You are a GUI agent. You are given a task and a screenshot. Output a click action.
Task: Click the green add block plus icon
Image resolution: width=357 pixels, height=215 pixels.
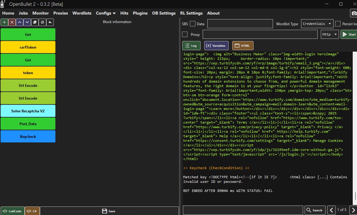click(x=4, y=22)
